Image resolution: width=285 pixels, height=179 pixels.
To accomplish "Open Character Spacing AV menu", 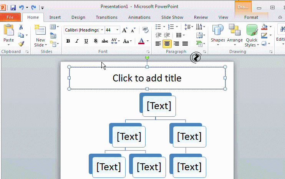I will point(115,41).
